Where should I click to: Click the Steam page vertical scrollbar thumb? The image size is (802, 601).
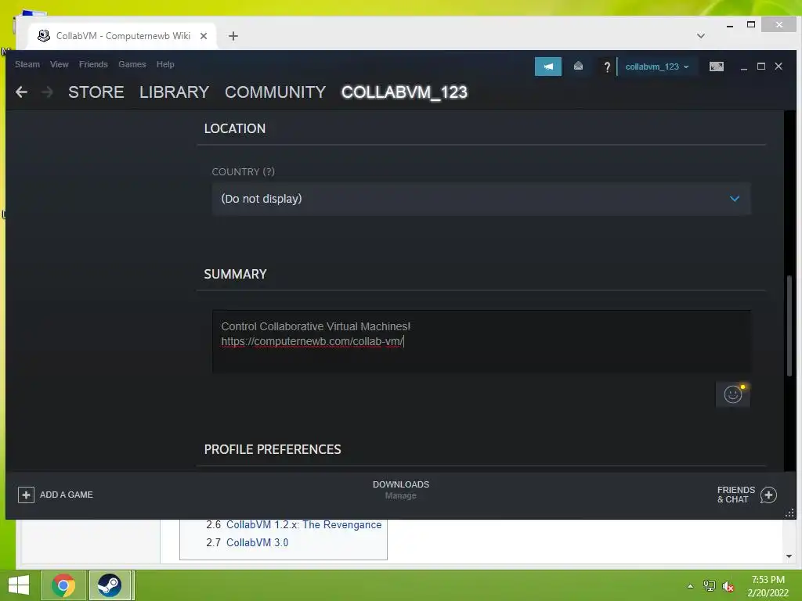point(789,326)
